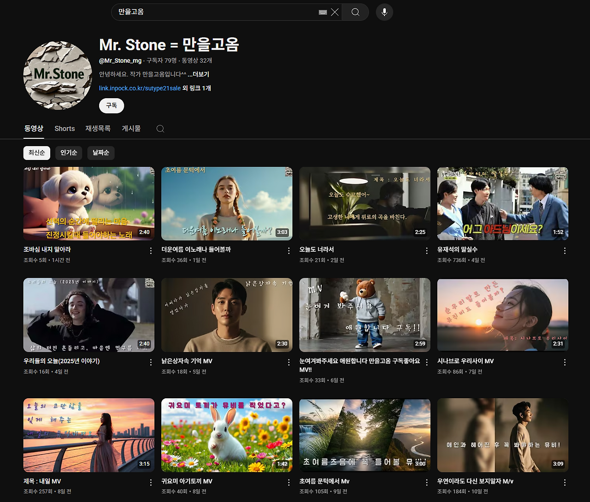Open more options for 귀요미 아기토끼 MV
The width and height of the screenshot is (590, 502).
[x=289, y=483]
